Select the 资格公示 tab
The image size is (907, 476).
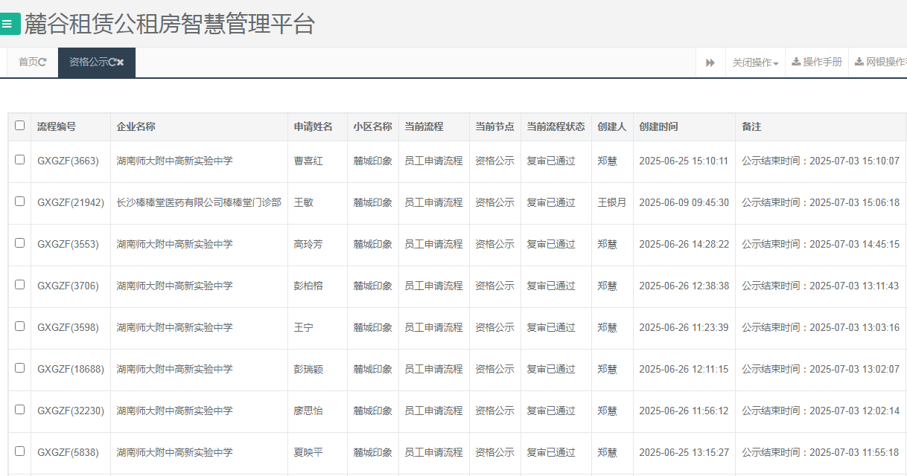(88, 62)
